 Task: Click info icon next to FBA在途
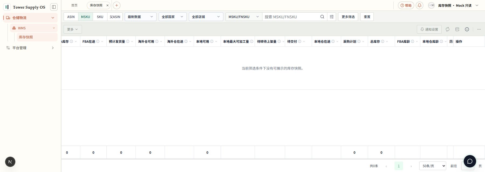tap(98, 41)
